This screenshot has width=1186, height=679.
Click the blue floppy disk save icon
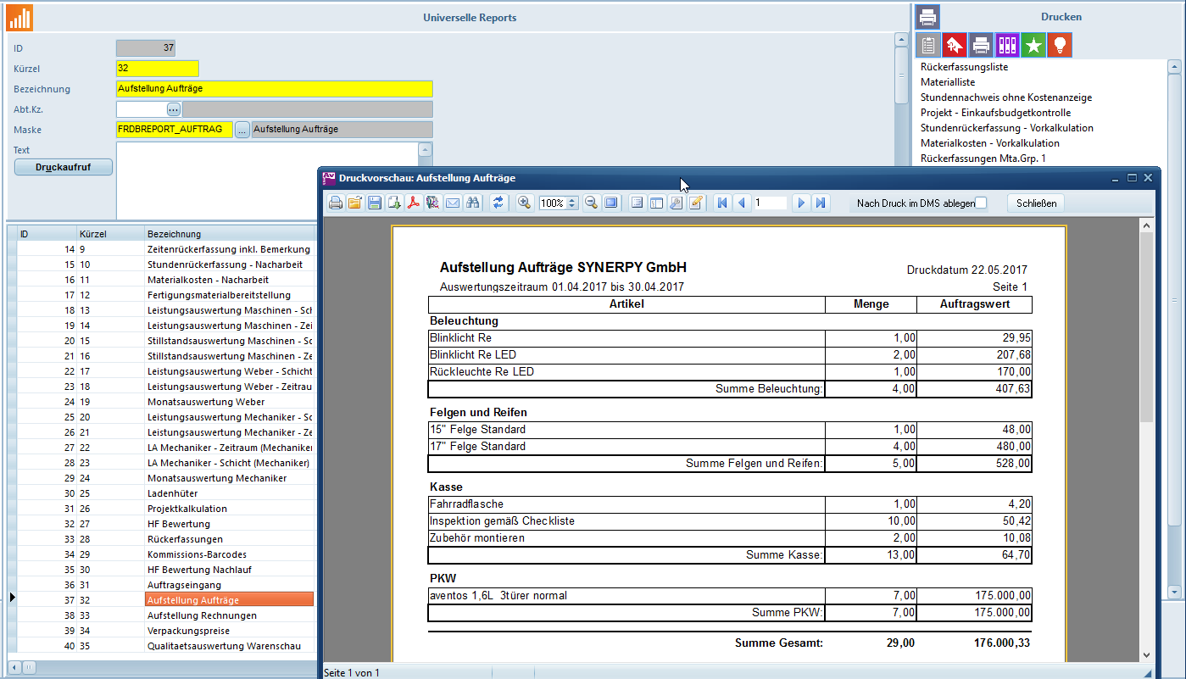point(375,203)
